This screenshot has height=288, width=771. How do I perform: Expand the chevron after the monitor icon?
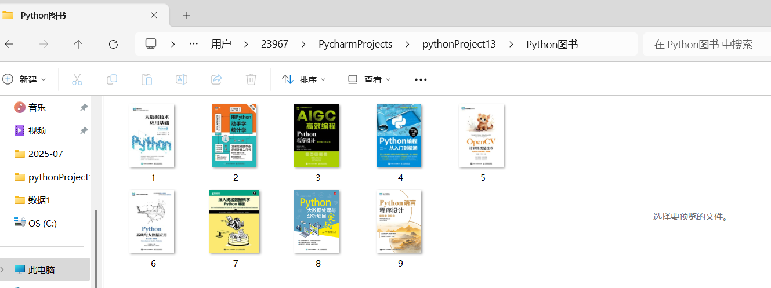[x=173, y=44]
